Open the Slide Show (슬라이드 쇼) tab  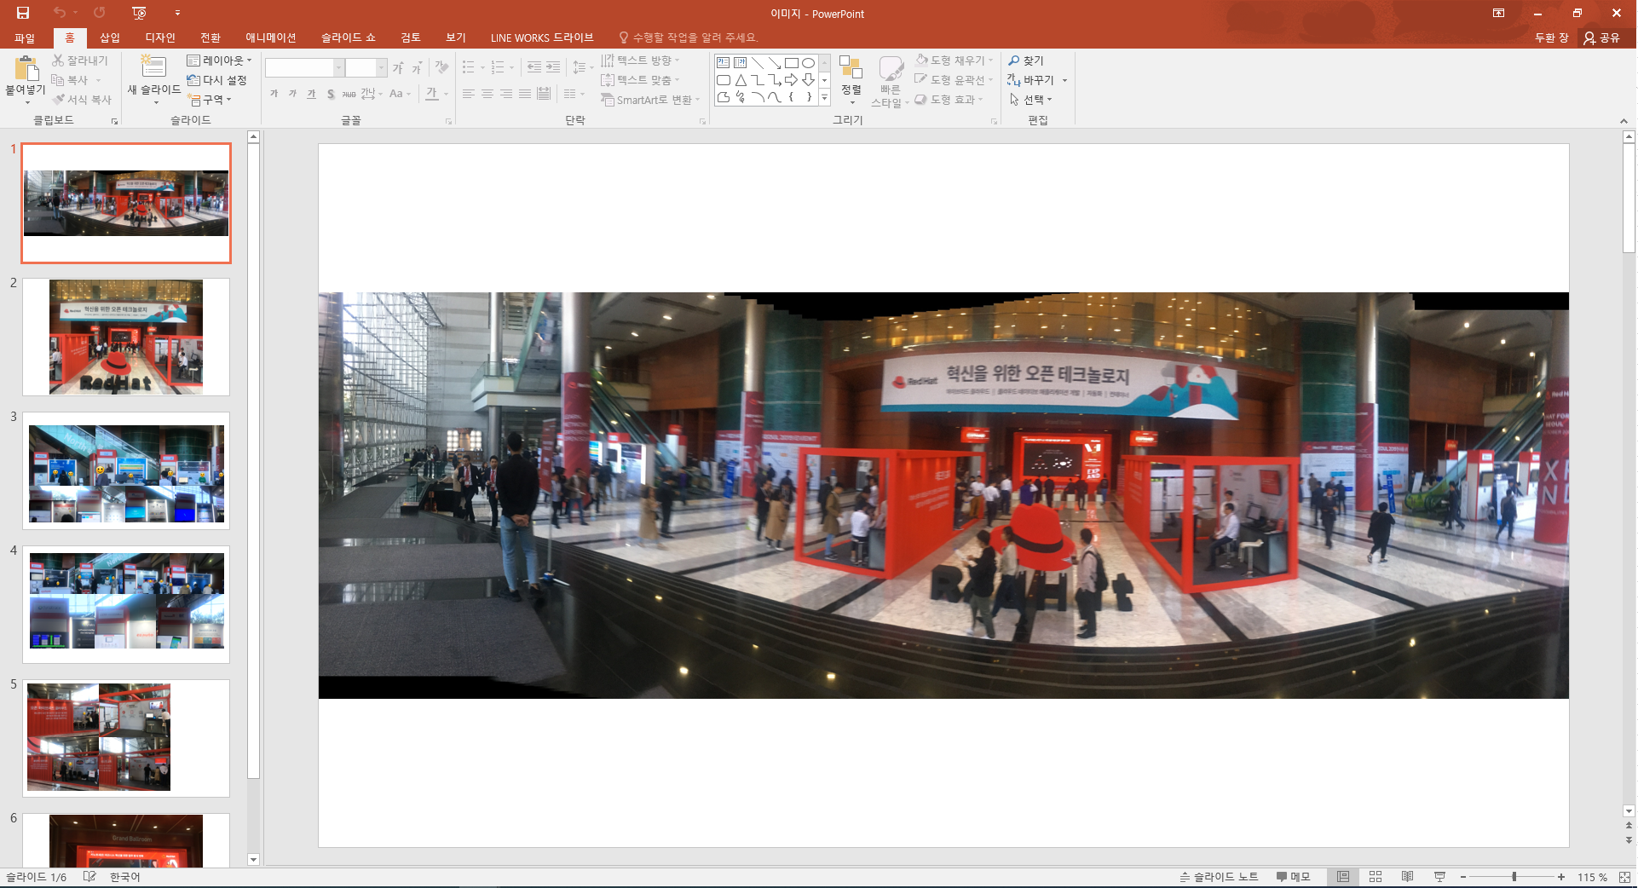(x=348, y=37)
